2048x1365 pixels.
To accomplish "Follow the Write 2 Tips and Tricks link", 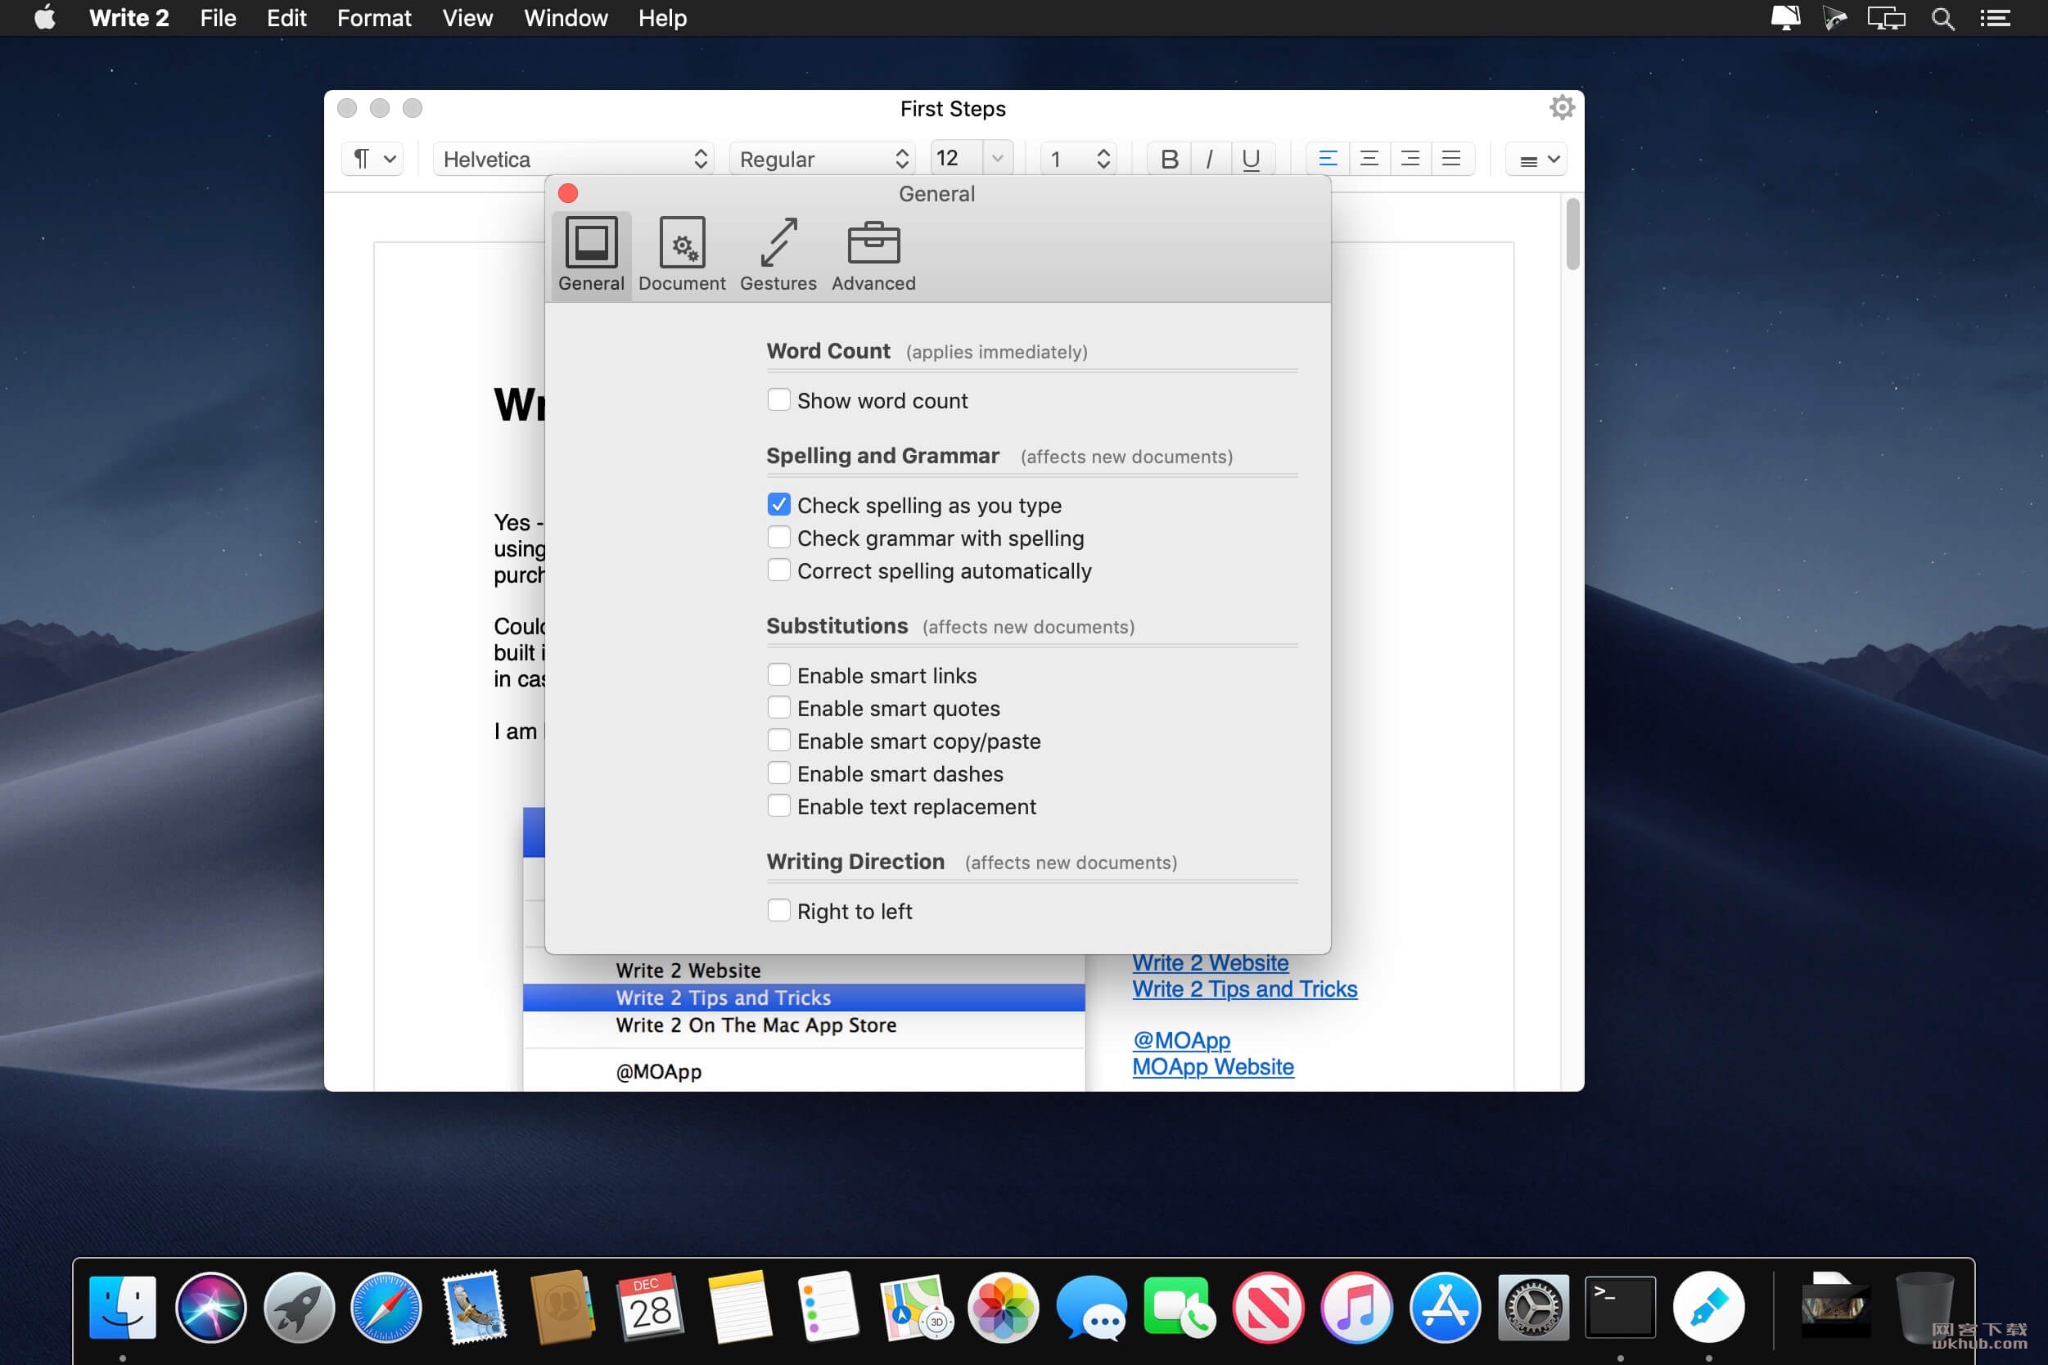I will [1244, 989].
